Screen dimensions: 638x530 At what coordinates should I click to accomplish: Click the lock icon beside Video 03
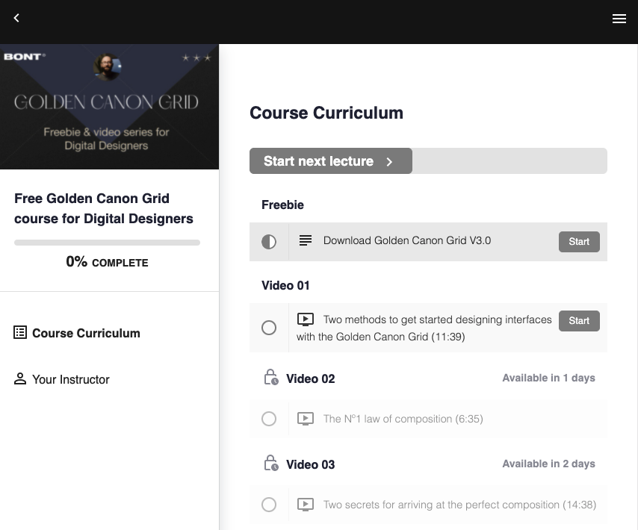click(271, 463)
